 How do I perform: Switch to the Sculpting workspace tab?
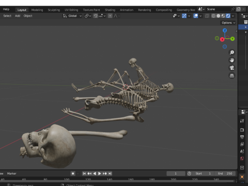tap(54, 10)
